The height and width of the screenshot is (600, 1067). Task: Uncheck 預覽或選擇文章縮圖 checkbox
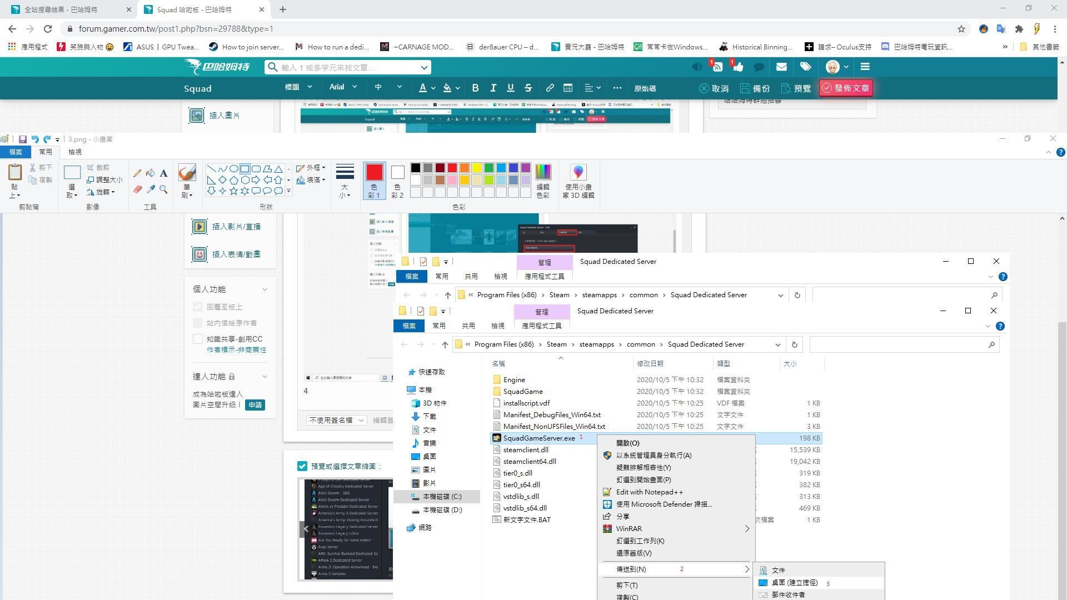click(x=302, y=466)
